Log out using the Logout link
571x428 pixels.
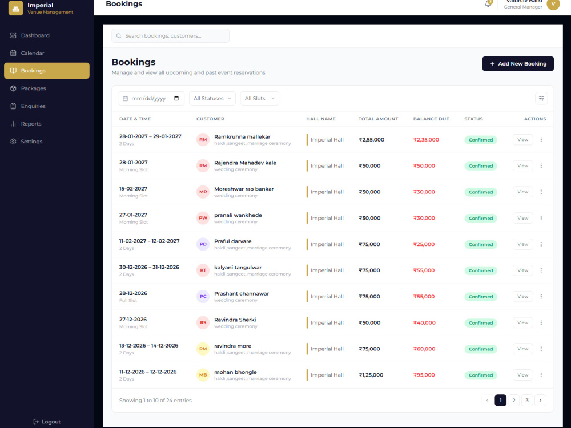[x=47, y=422]
